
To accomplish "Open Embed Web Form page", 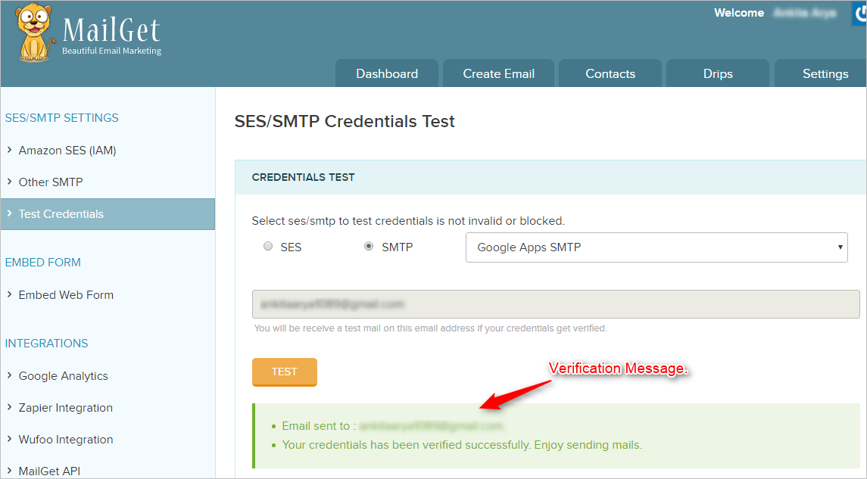I will click(66, 295).
